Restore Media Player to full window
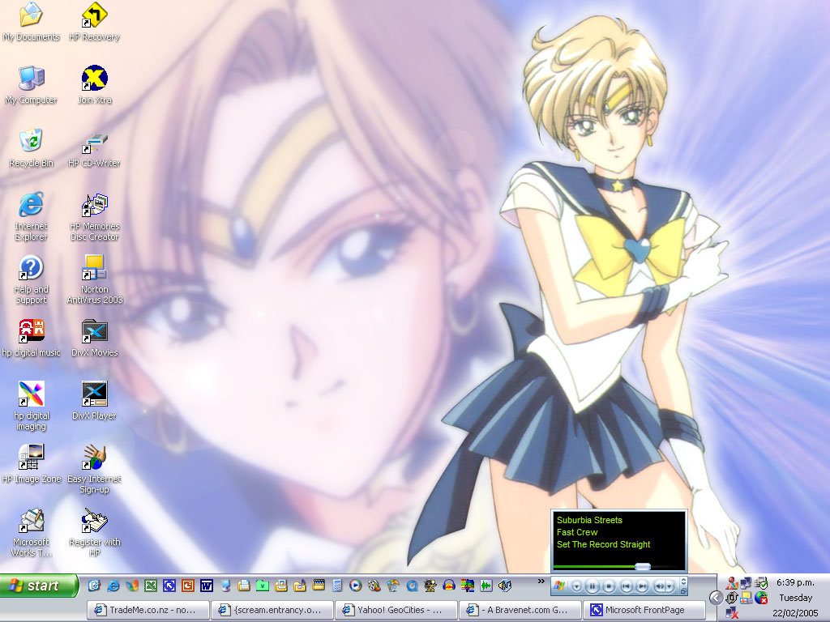The height and width of the screenshot is (622, 830). tap(683, 591)
